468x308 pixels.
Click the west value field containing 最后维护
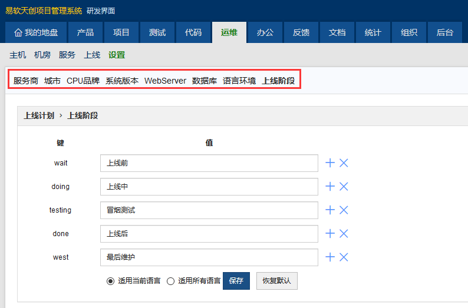209,257
